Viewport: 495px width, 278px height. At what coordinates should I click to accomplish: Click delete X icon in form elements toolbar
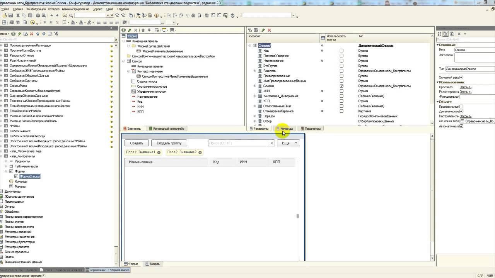coord(136,30)
